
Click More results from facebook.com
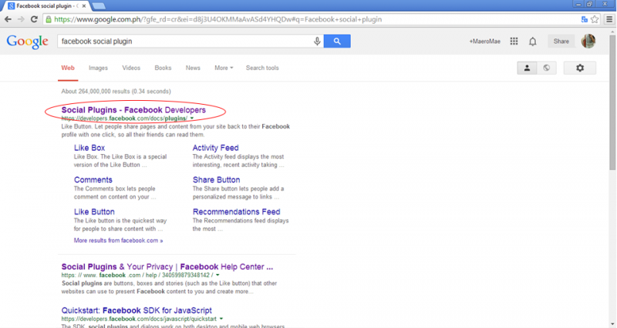[x=118, y=240]
